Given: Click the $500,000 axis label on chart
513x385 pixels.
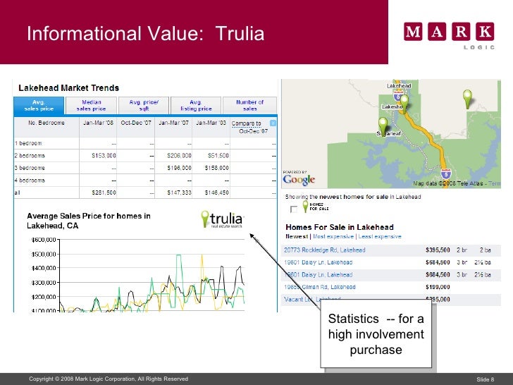Looking at the screenshot, I should tap(44, 254).
